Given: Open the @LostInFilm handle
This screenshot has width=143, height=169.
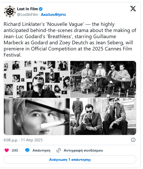Looking at the screenshot, I should [x=28, y=15].
